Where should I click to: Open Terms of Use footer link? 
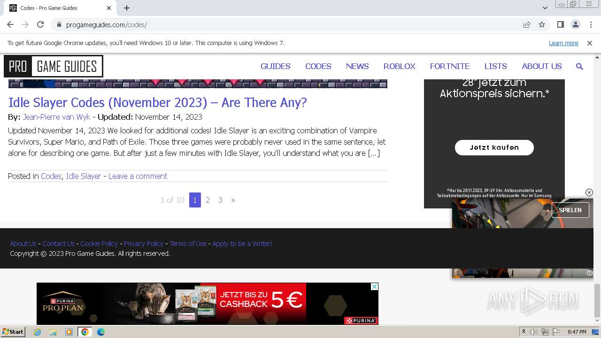(x=188, y=244)
